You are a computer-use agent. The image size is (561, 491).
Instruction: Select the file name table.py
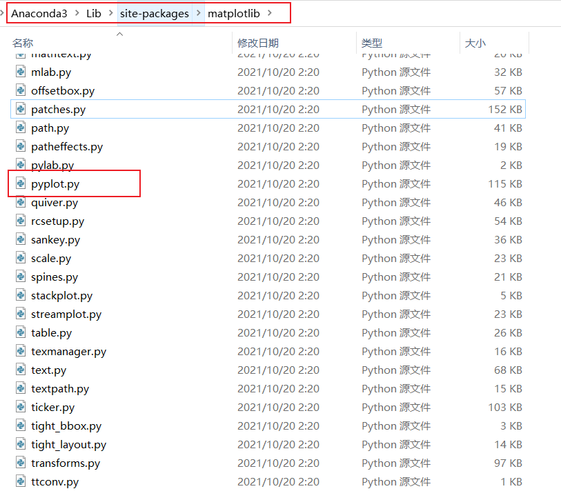(52, 333)
